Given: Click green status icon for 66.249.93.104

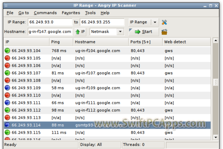Looking at the screenshot, I should point(7,51).
